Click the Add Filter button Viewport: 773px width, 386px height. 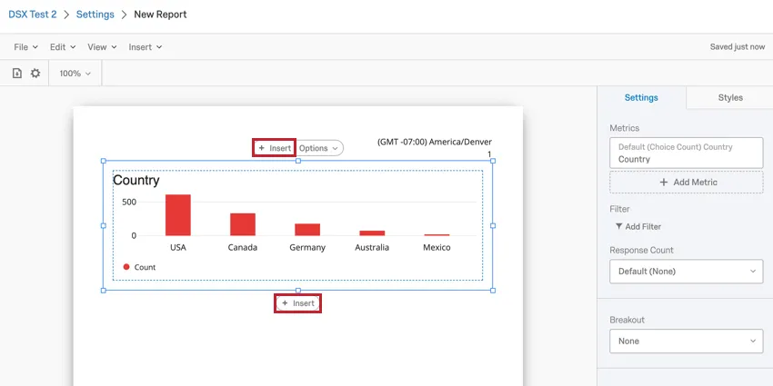point(638,226)
